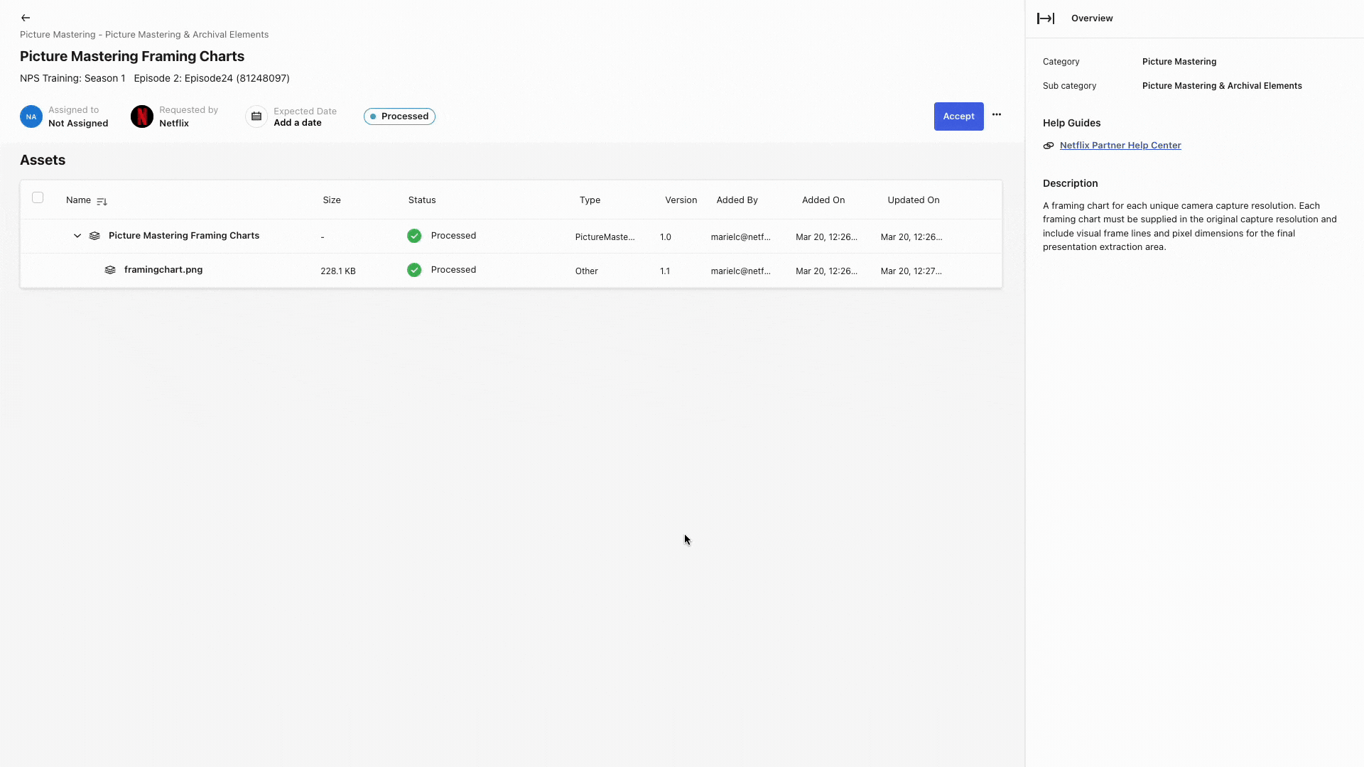The width and height of the screenshot is (1364, 767).
Task: Click the Netflix logo icon
Action: click(x=141, y=116)
